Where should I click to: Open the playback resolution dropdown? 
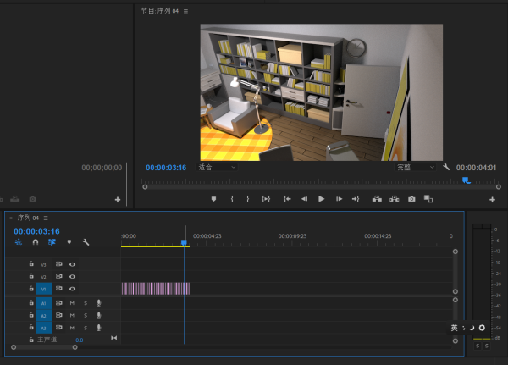tap(415, 168)
